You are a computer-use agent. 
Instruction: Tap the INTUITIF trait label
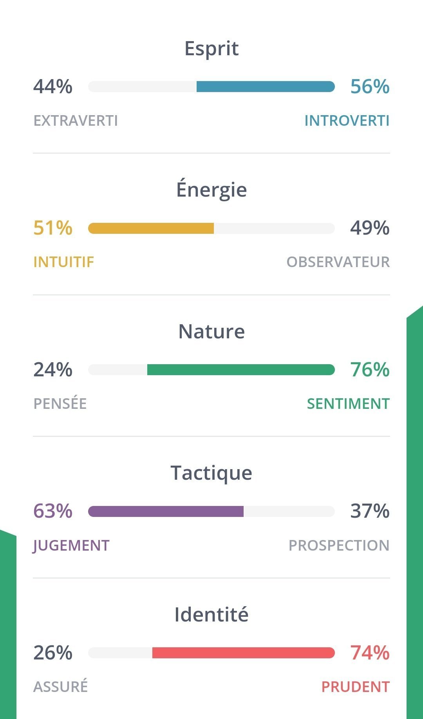(x=64, y=262)
